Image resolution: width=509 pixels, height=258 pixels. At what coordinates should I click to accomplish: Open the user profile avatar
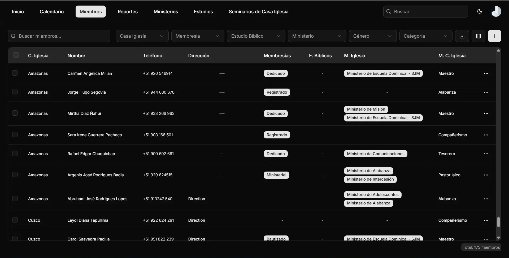[496, 11]
